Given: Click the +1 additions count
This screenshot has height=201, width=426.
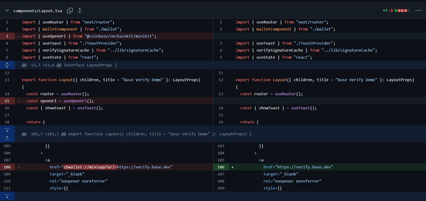Looking at the screenshot, I should pyautogui.click(x=385, y=11).
